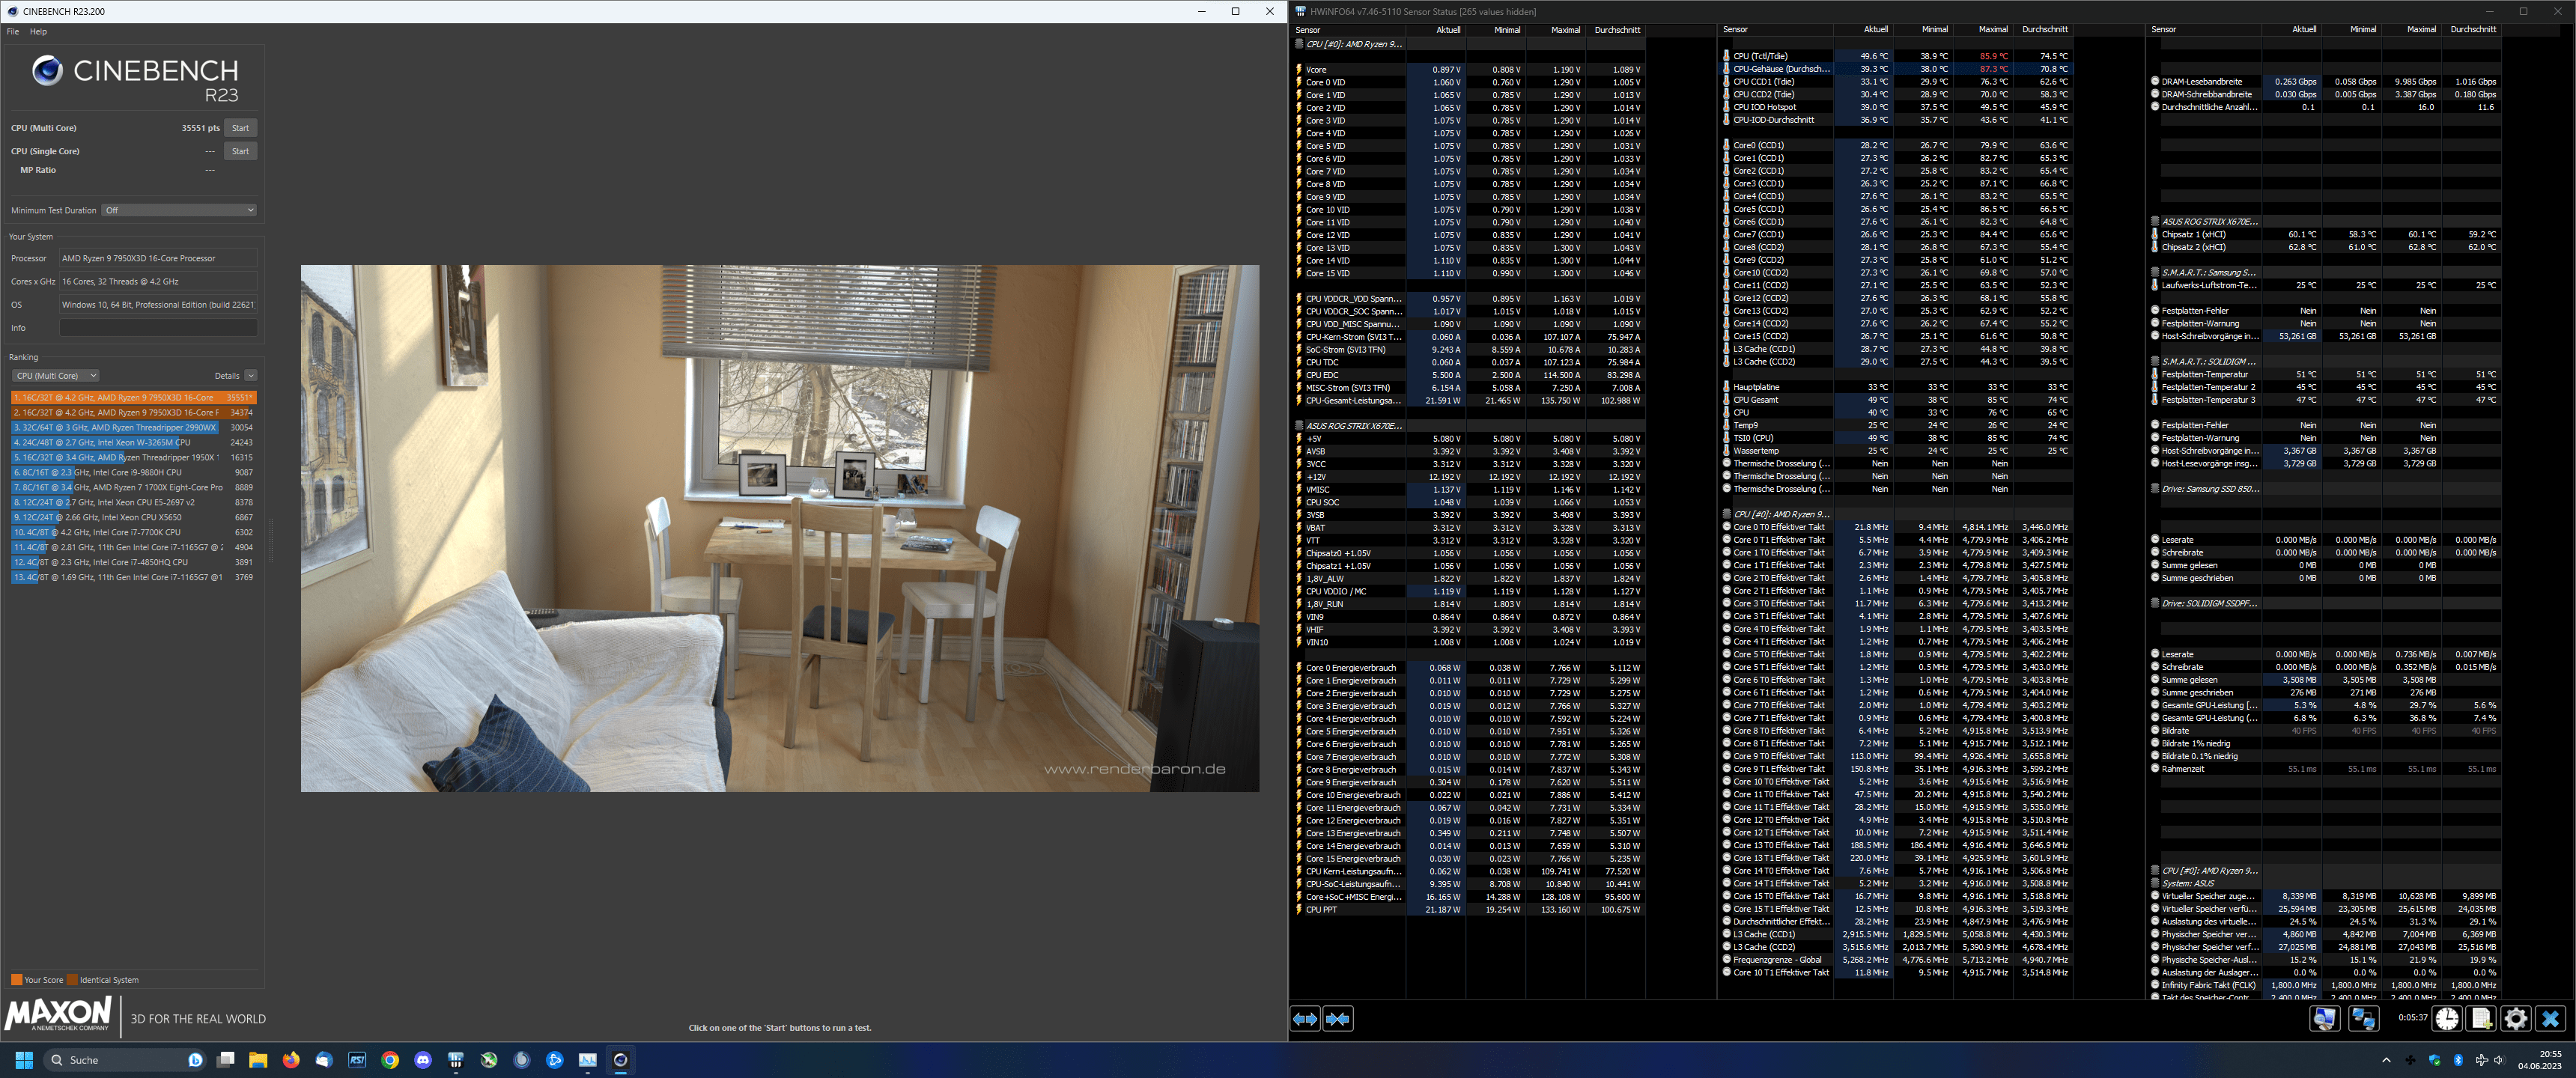Open Windows Security tray shield icon

tap(2434, 1060)
